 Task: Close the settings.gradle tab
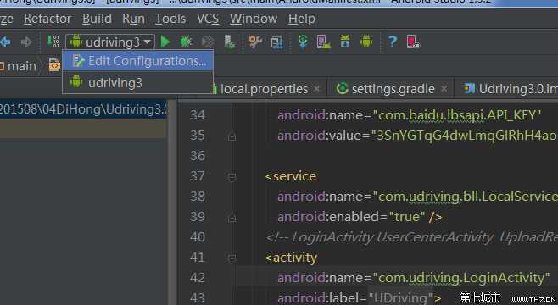pyautogui.click(x=444, y=89)
